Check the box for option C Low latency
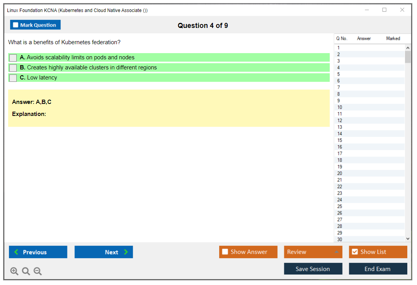The image size is (417, 285). click(x=13, y=78)
